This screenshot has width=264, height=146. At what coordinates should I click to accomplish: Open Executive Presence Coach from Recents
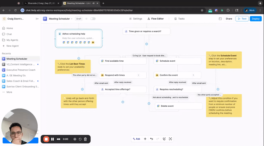pyautogui.click(x=21, y=70)
